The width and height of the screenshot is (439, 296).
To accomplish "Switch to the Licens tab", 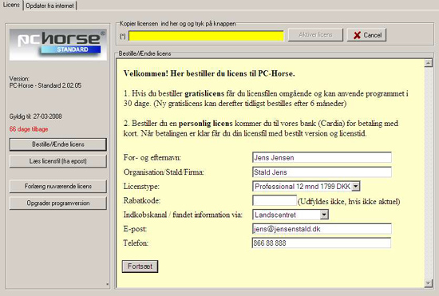I will click(x=11, y=5).
